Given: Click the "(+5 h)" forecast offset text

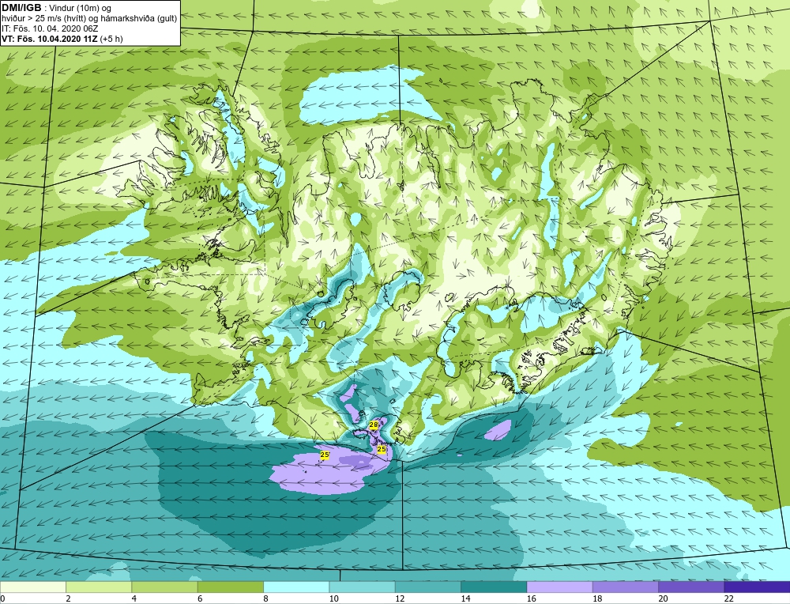Looking at the screenshot, I should [x=112, y=39].
